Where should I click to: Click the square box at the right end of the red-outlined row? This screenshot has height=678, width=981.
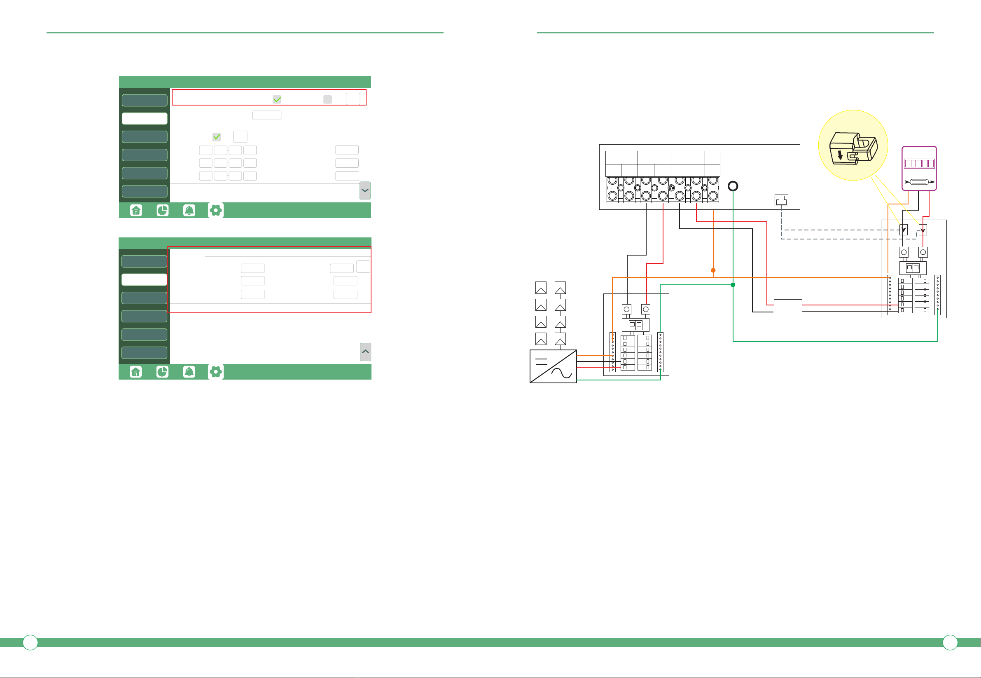[x=353, y=99]
